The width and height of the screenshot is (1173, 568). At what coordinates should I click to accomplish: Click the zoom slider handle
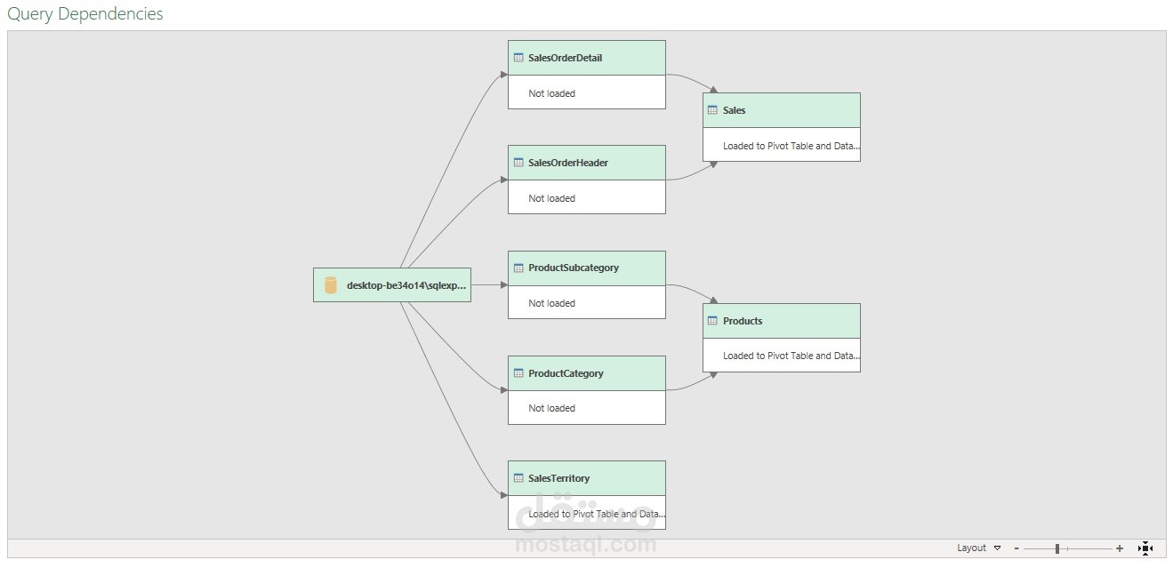click(x=1057, y=548)
